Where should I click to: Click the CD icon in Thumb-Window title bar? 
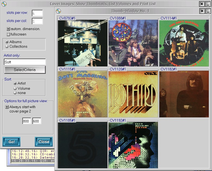pos(58,11)
